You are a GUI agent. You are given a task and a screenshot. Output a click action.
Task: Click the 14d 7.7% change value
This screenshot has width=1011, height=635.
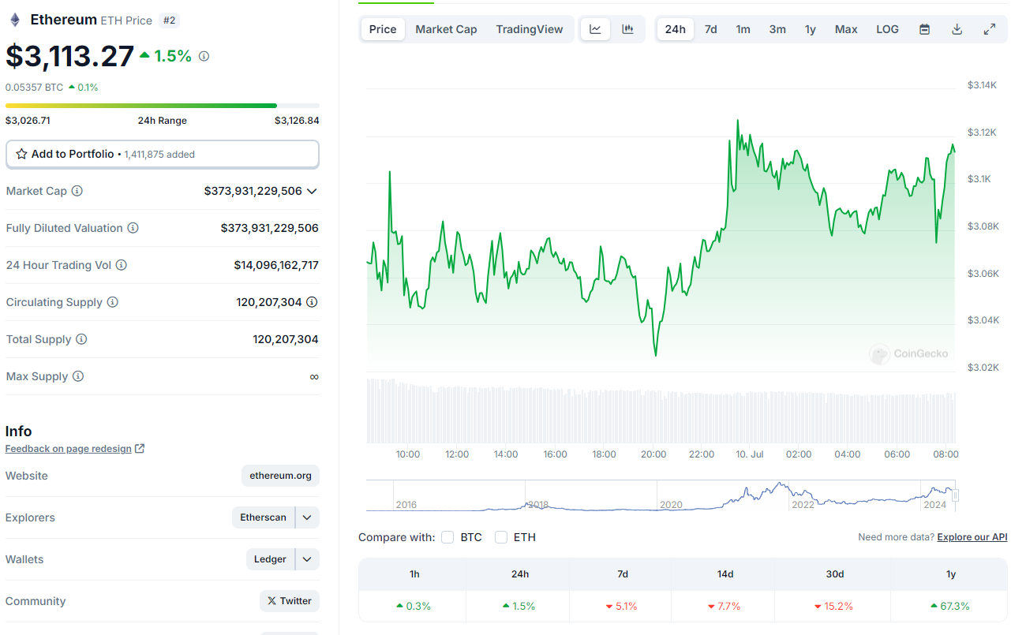coord(725,607)
